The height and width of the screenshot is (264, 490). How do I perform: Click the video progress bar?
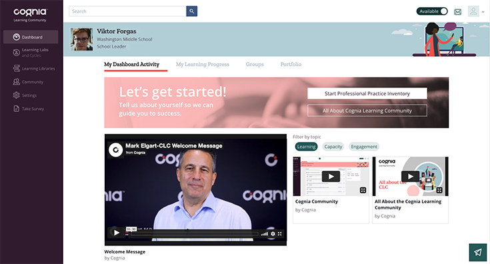tap(195, 234)
